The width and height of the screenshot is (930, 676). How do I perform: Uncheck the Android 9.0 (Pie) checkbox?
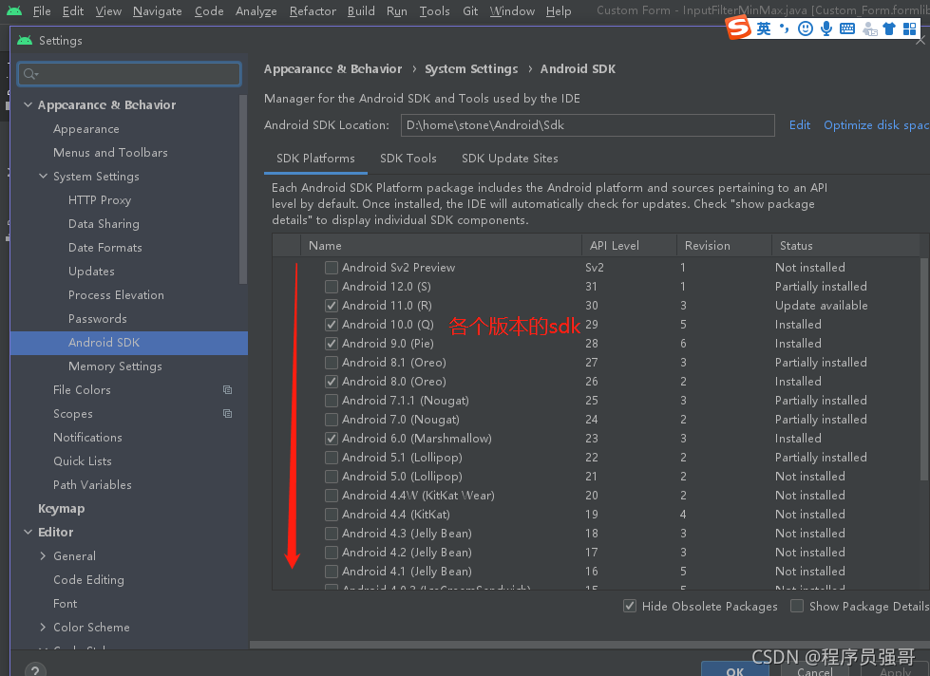pyautogui.click(x=332, y=344)
